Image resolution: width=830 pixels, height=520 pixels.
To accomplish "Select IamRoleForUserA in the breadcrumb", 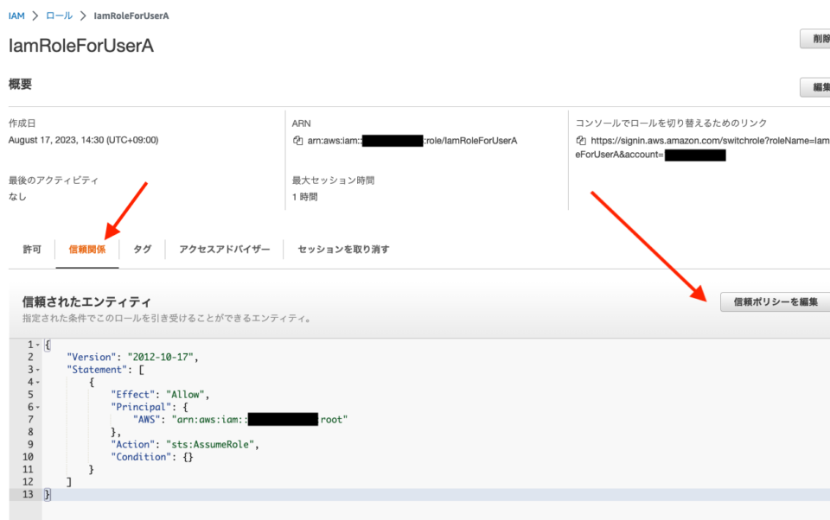I will click(x=131, y=15).
